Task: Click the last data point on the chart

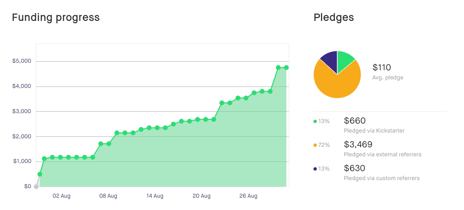Action: (286, 67)
